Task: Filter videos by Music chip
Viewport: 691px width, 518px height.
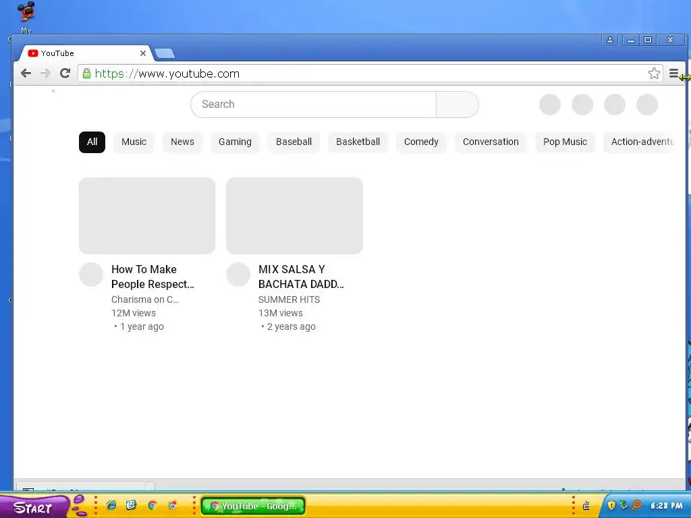Action: coord(134,142)
